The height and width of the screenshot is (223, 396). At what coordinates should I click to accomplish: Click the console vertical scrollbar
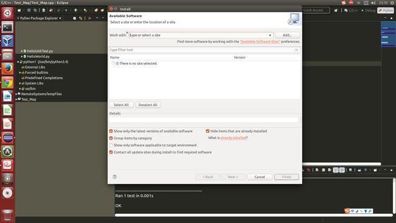coord(394,196)
